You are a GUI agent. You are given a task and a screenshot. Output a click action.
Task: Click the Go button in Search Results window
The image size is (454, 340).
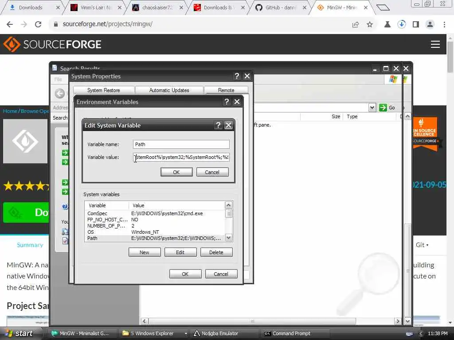[387, 108]
